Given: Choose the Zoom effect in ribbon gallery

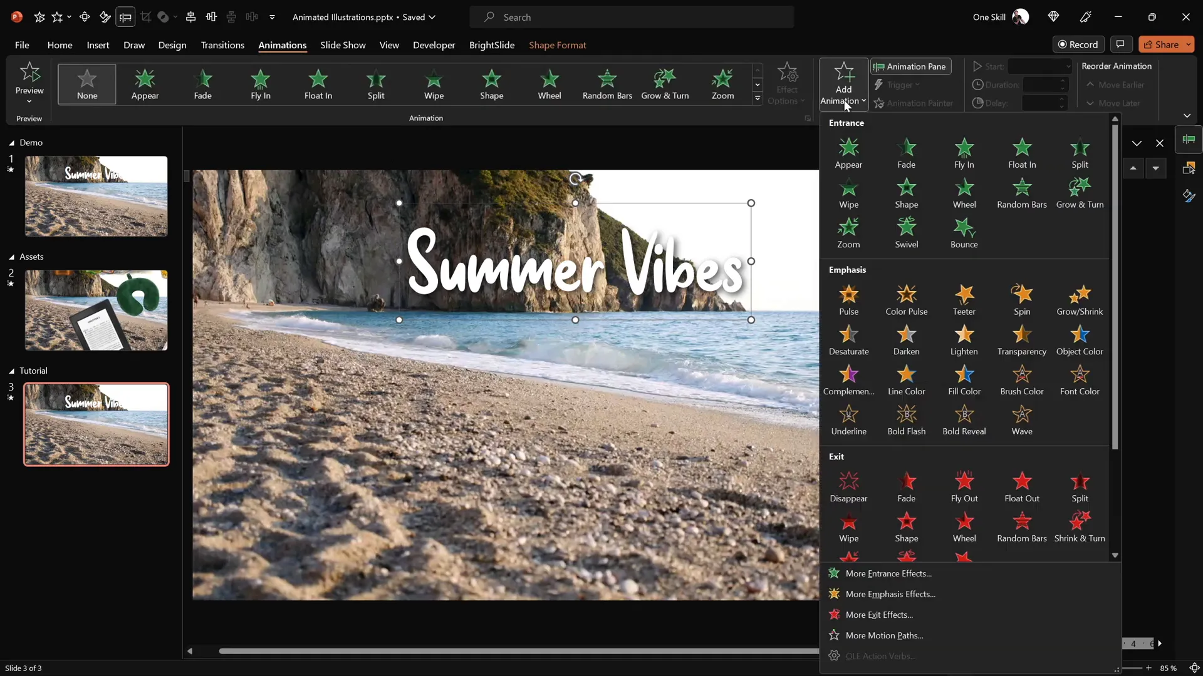Looking at the screenshot, I should coord(722,84).
